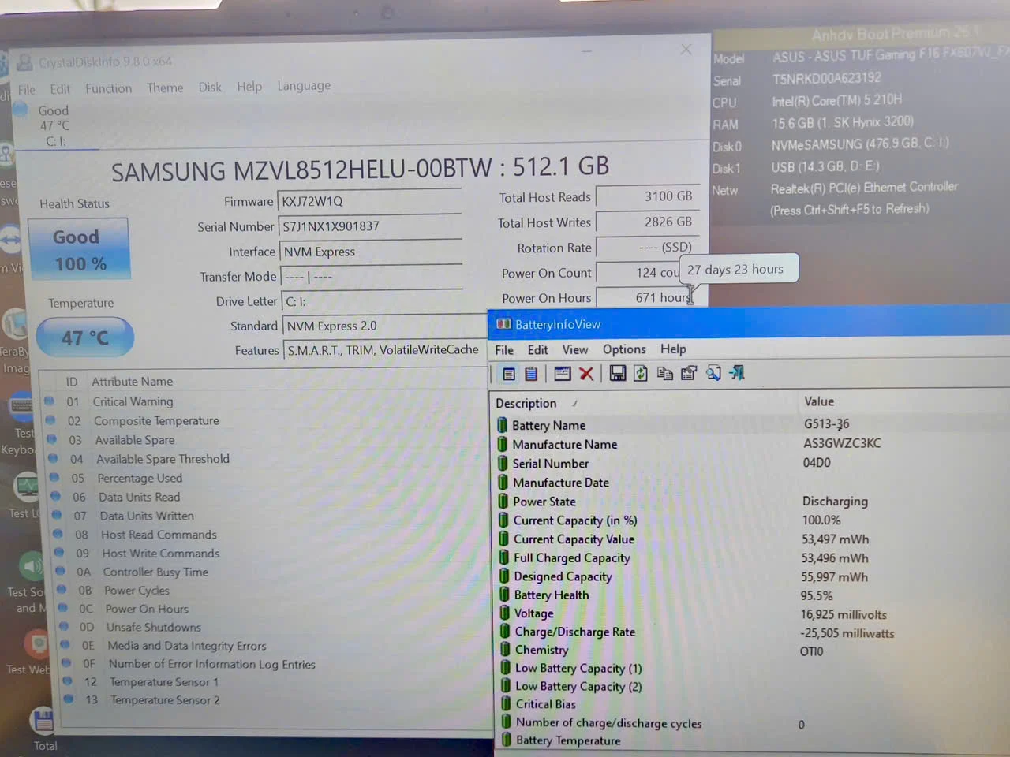Select the Power On Hours attribute row
The image size is (1010, 757).
(x=268, y=609)
